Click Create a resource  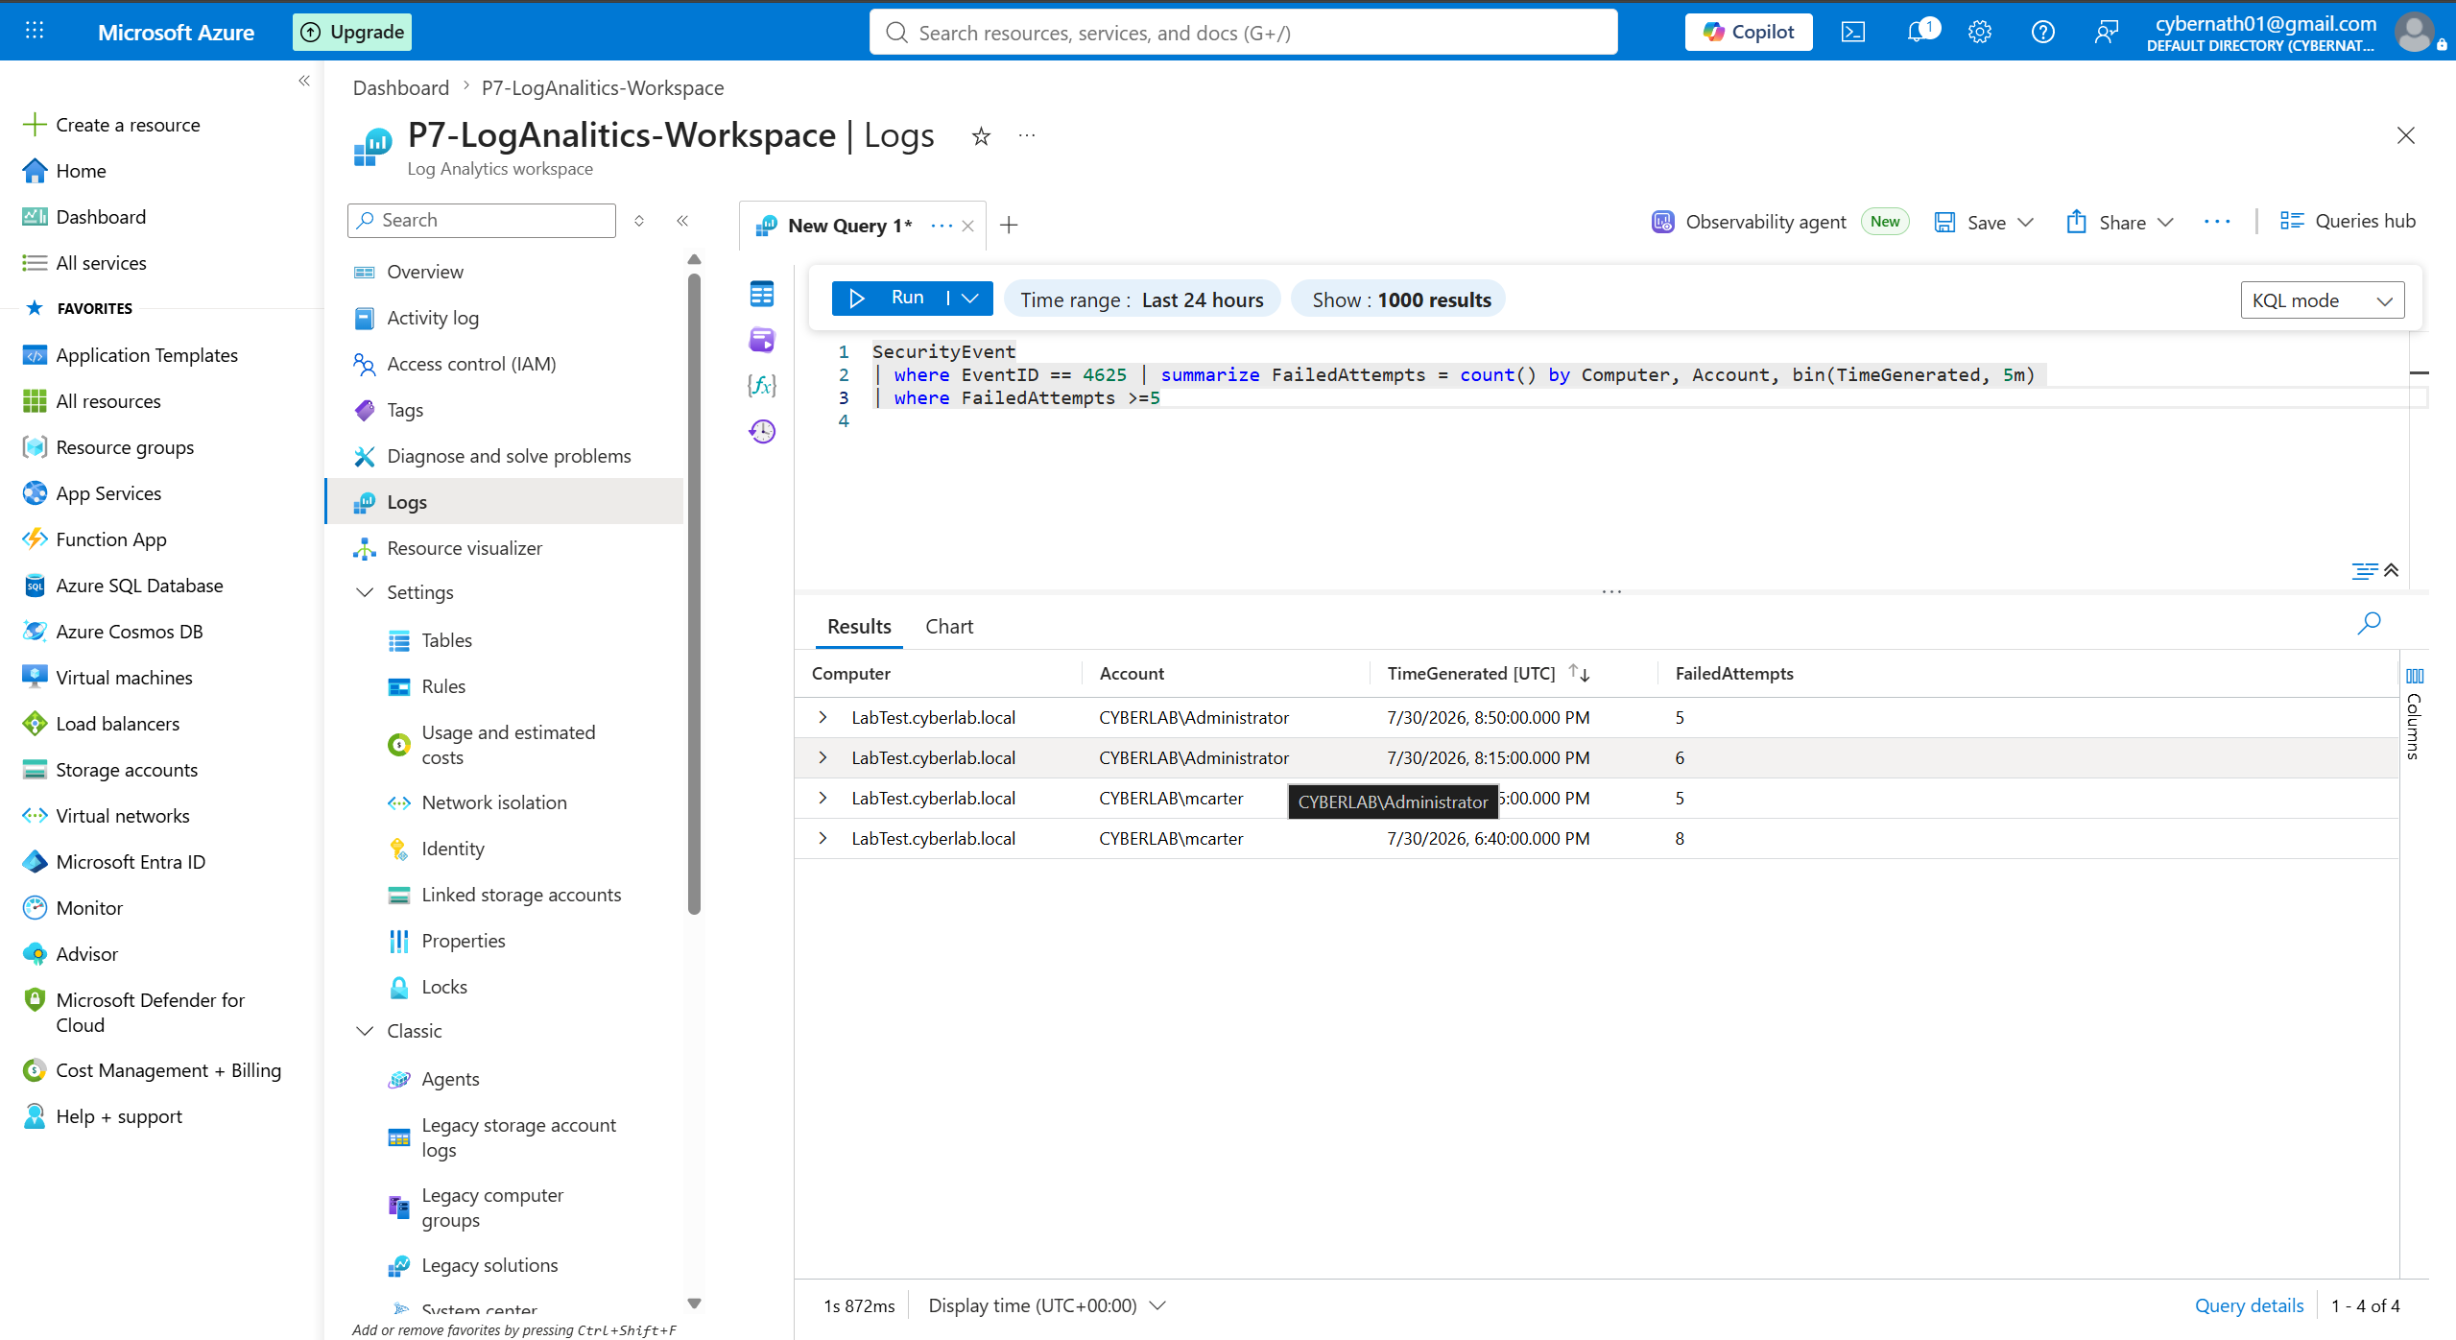pos(128,125)
